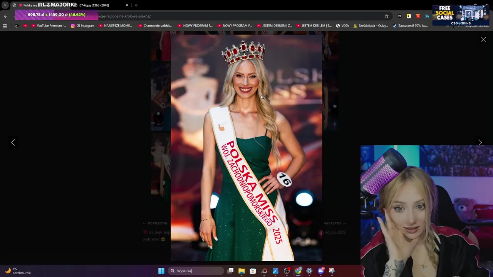Screen dimensions: 493x277
Task: Open the Photos app on the taskbar
Action: coord(275,271)
